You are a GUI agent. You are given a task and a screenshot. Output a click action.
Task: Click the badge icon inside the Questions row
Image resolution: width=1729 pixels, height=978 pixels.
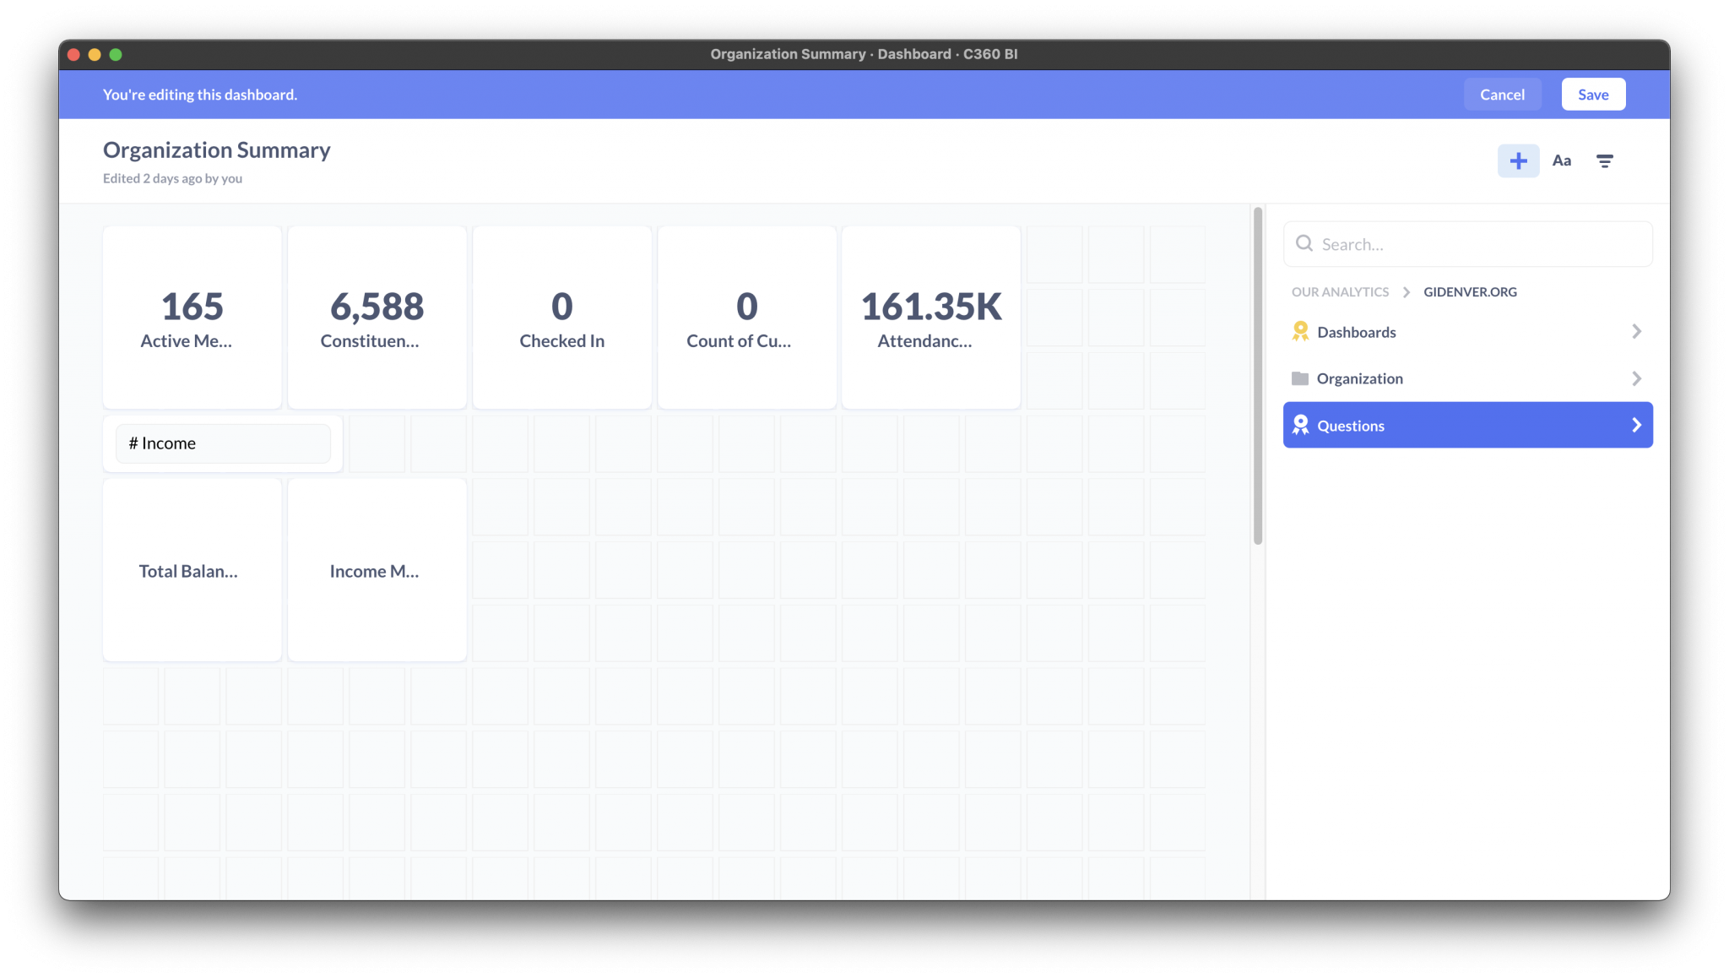(x=1300, y=425)
